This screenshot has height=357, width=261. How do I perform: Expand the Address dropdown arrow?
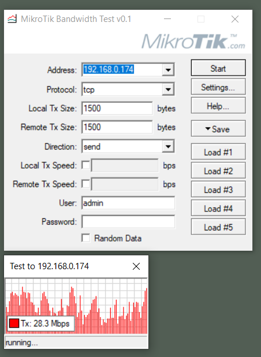pos(168,70)
